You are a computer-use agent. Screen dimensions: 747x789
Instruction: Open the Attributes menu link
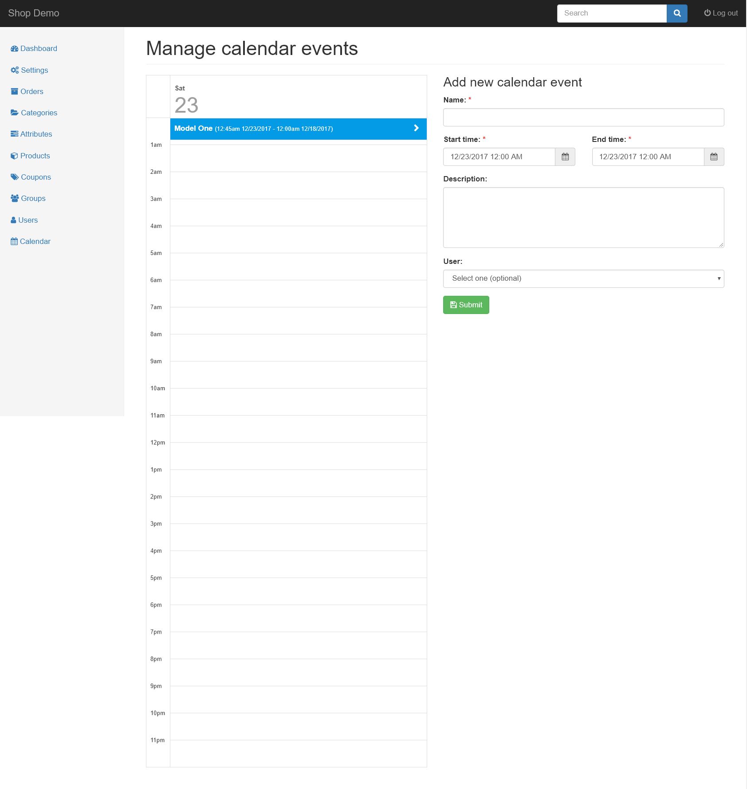[x=36, y=134]
